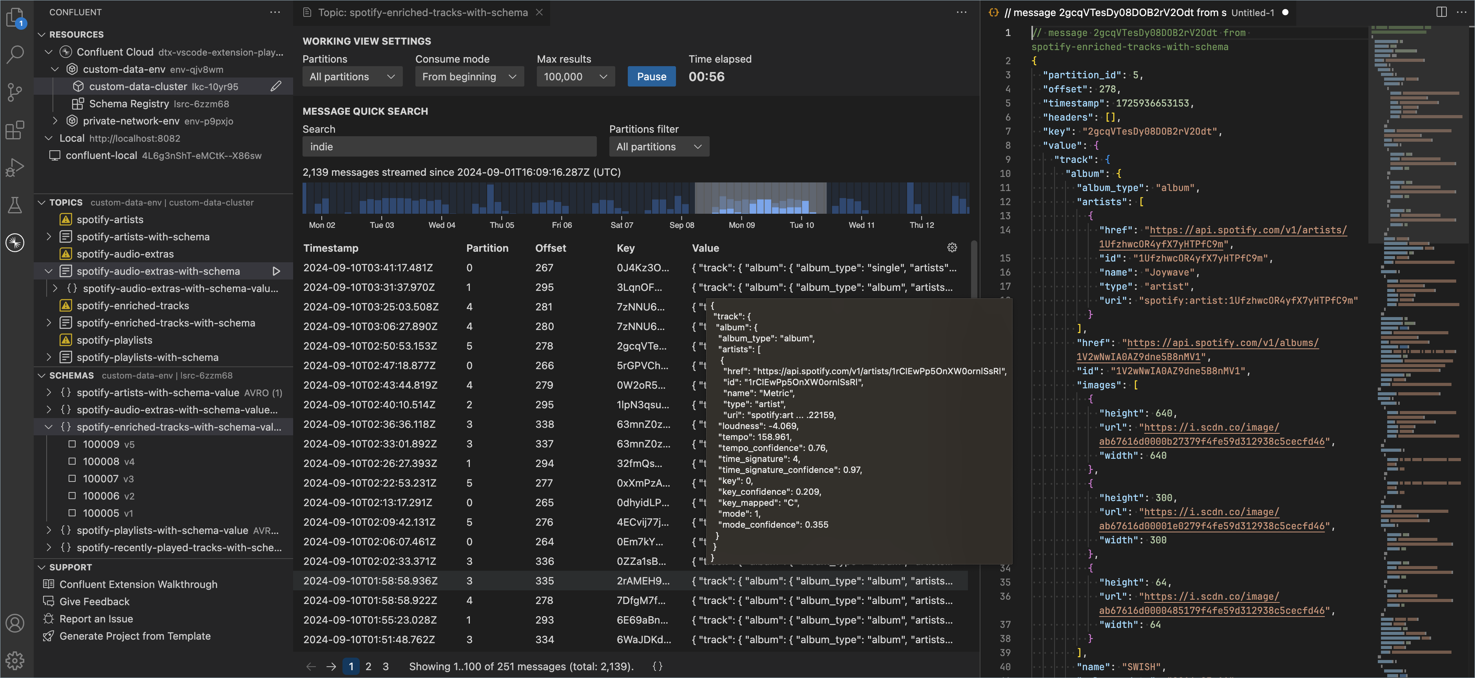
Task: Click the Confluent Extension Walkthrough link
Action: coord(139,584)
